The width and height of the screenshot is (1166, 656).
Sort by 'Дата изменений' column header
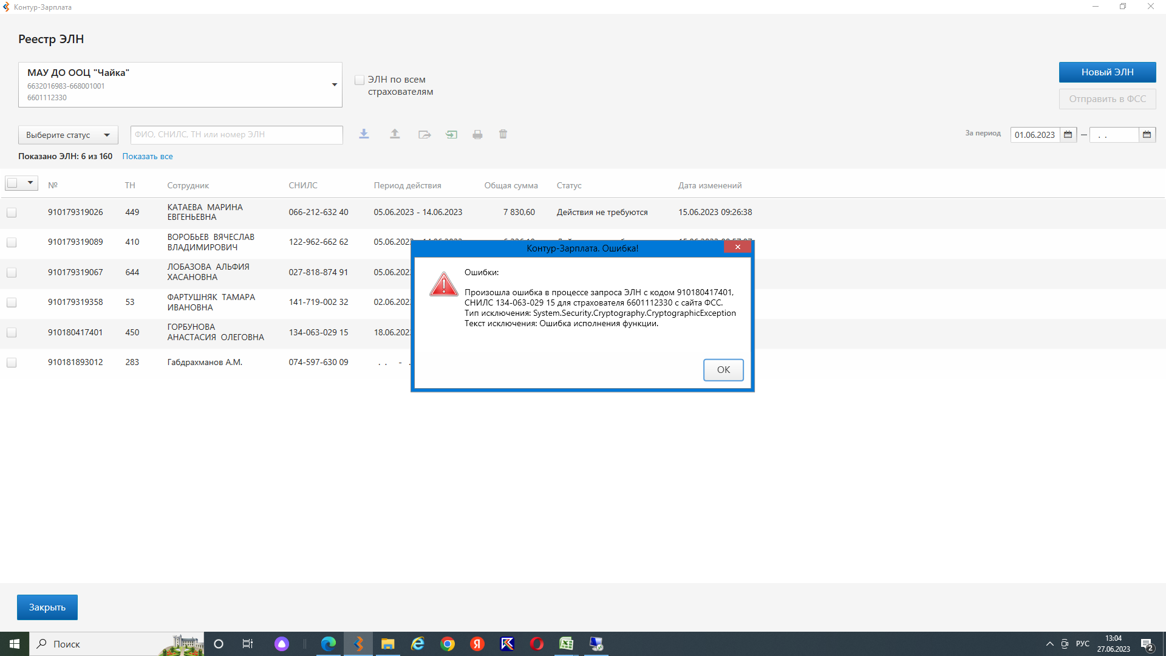pos(710,186)
